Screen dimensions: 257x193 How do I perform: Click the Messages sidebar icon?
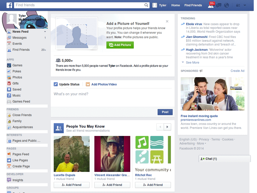9,38
